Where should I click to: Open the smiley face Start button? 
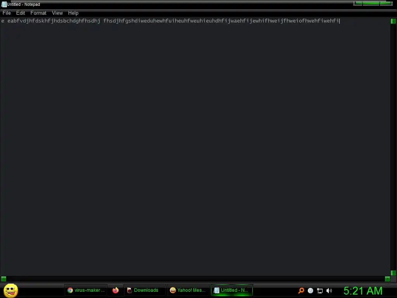coord(10,290)
